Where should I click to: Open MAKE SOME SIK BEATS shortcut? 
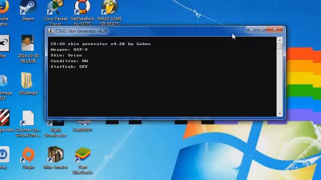coord(109,12)
